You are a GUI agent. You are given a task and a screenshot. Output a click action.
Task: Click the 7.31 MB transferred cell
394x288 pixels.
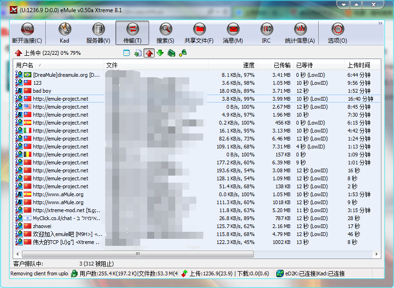(x=281, y=147)
